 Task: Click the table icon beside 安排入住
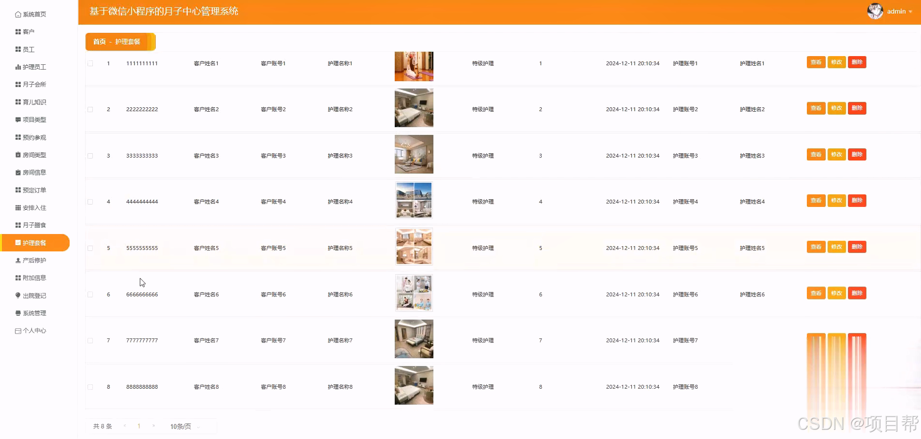(18, 208)
